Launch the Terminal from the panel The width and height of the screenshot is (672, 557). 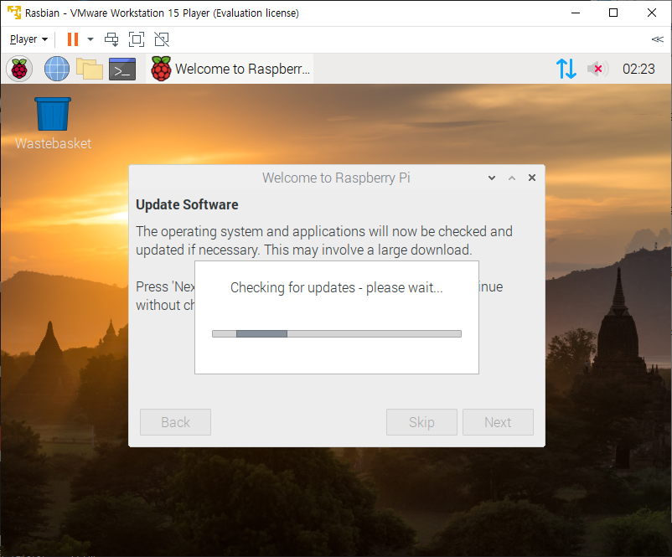[122, 69]
